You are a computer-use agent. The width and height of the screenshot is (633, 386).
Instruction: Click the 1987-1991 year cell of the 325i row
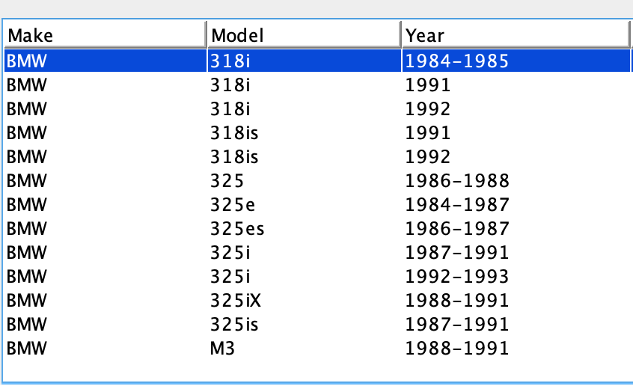tap(516, 252)
